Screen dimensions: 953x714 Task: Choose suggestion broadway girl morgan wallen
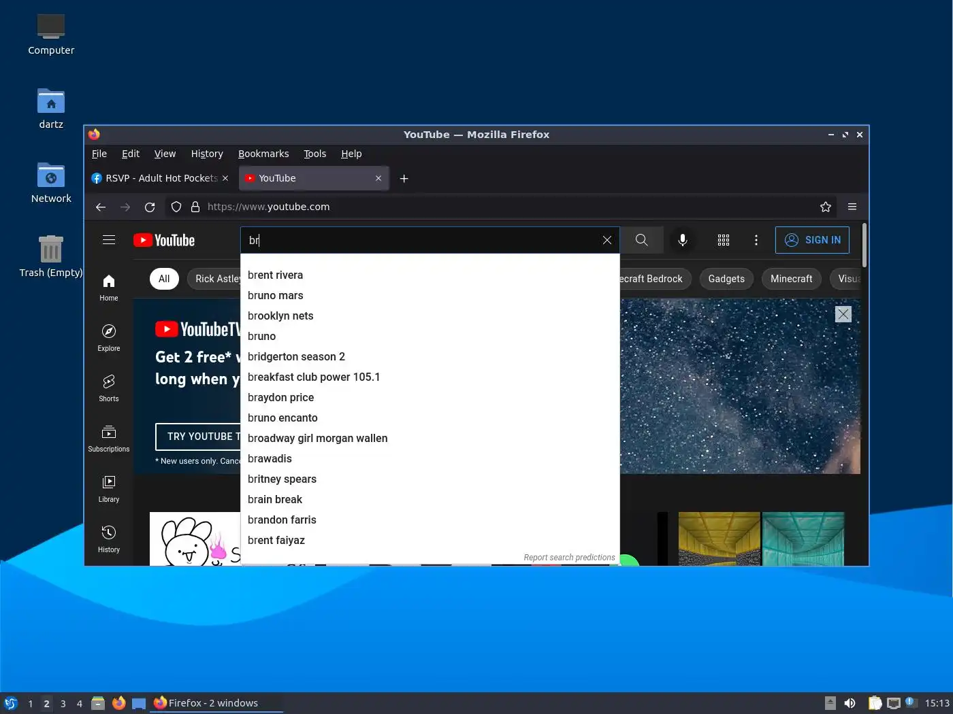coord(430,438)
